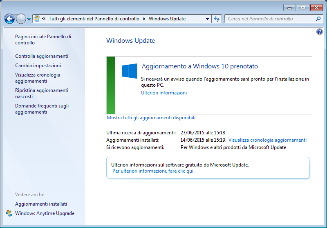Focus the 'Cerca nel Pannello di controllo' search box
The image size is (327, 228).
point(273,19)
